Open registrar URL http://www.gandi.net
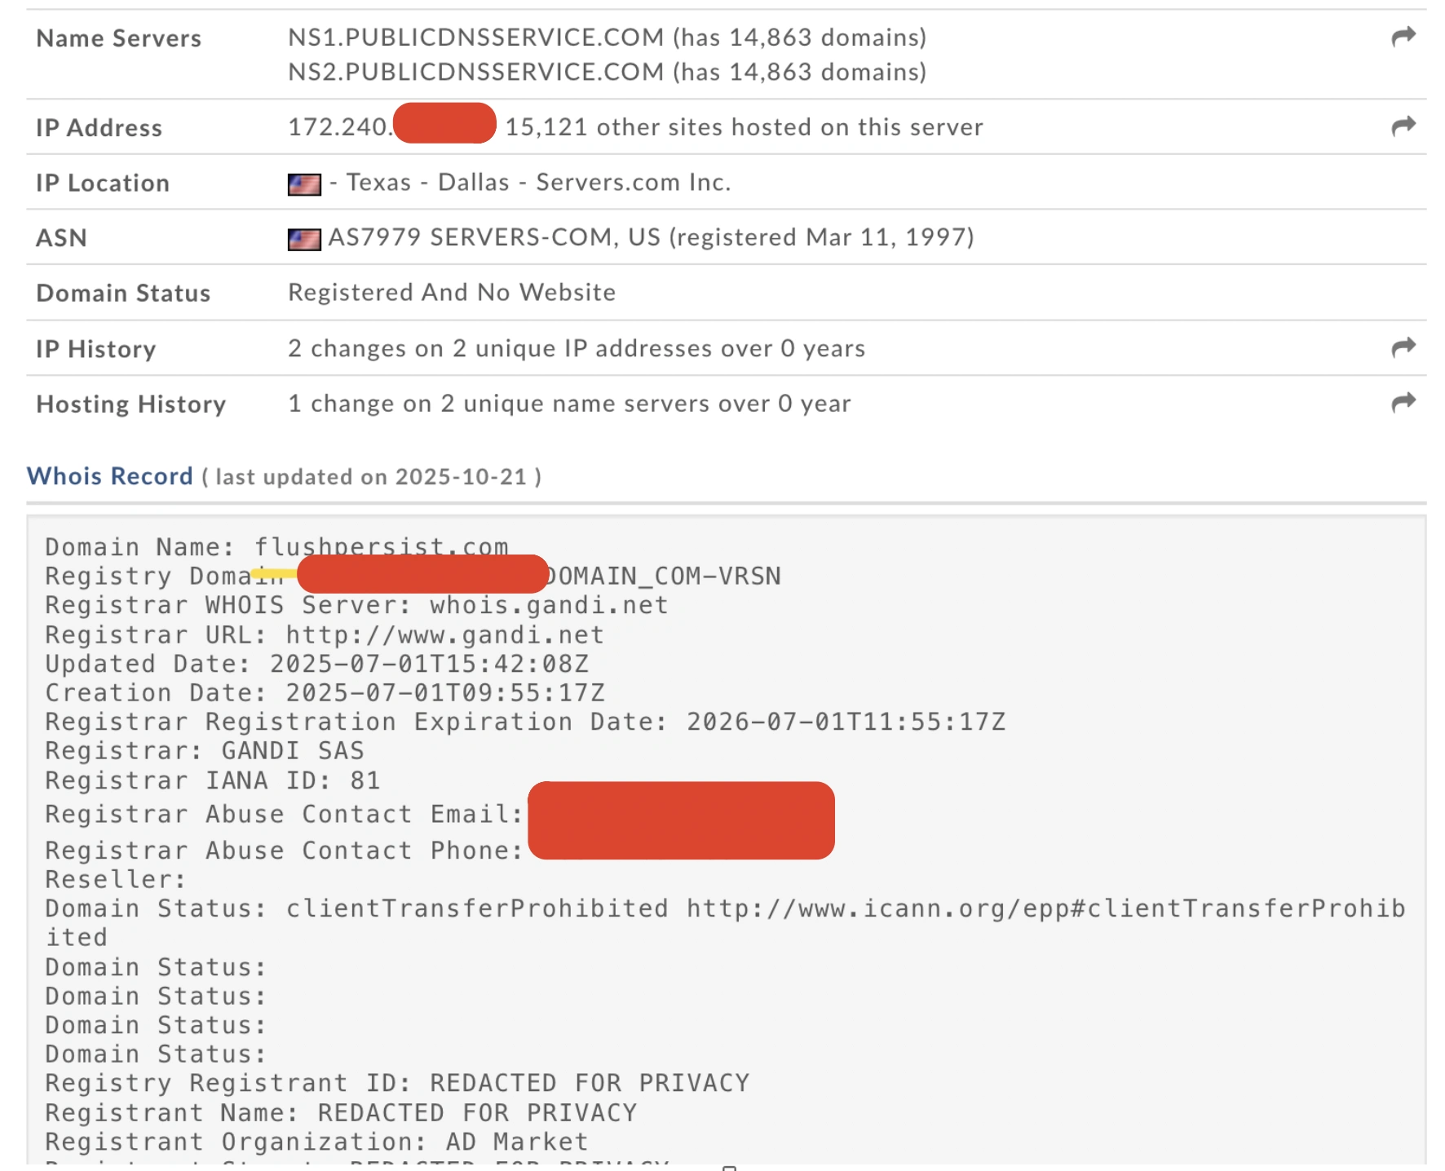Viewport: 1445px width, 1171px height. (x=444, y=634)
